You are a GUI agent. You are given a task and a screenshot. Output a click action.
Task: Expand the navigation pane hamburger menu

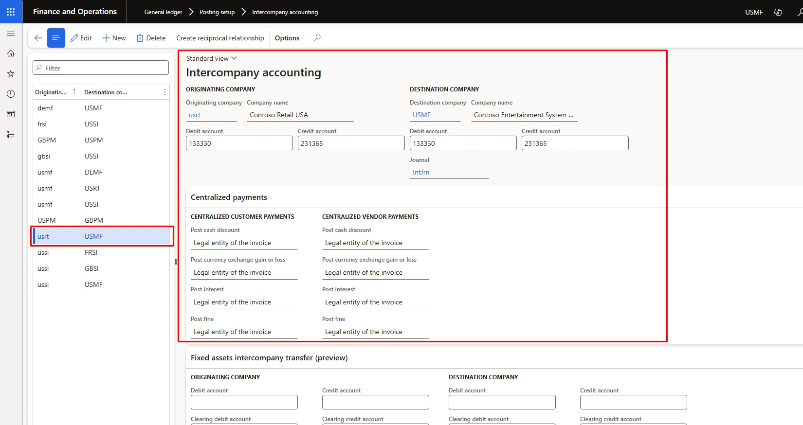click(x=11, y=34)
